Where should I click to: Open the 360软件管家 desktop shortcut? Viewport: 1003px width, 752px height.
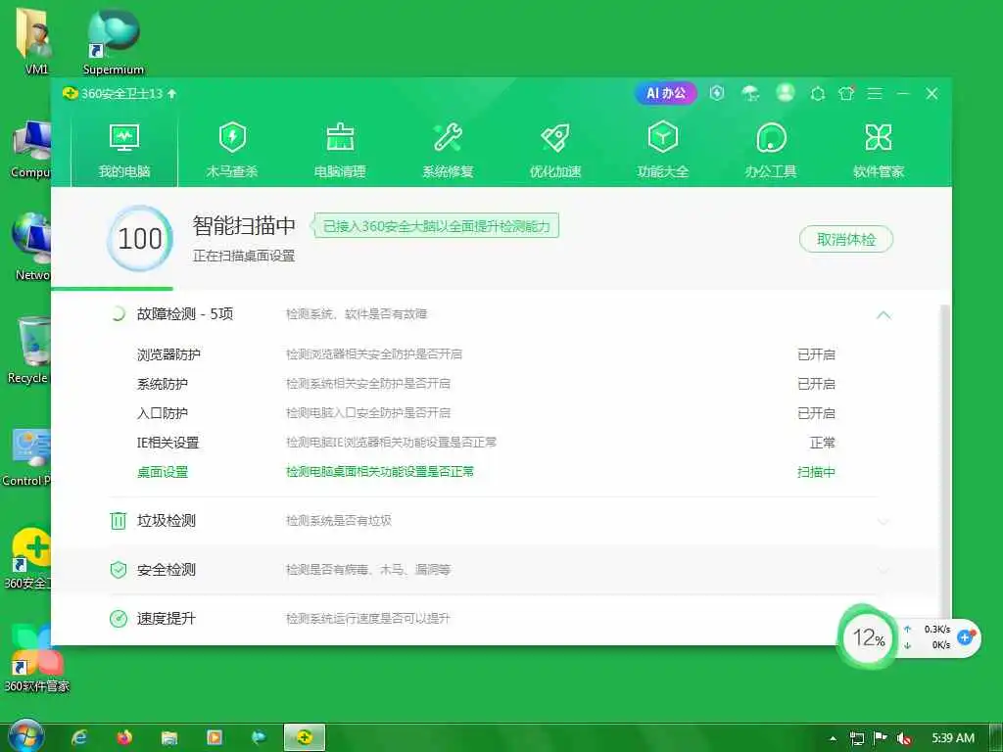point(35,659)
